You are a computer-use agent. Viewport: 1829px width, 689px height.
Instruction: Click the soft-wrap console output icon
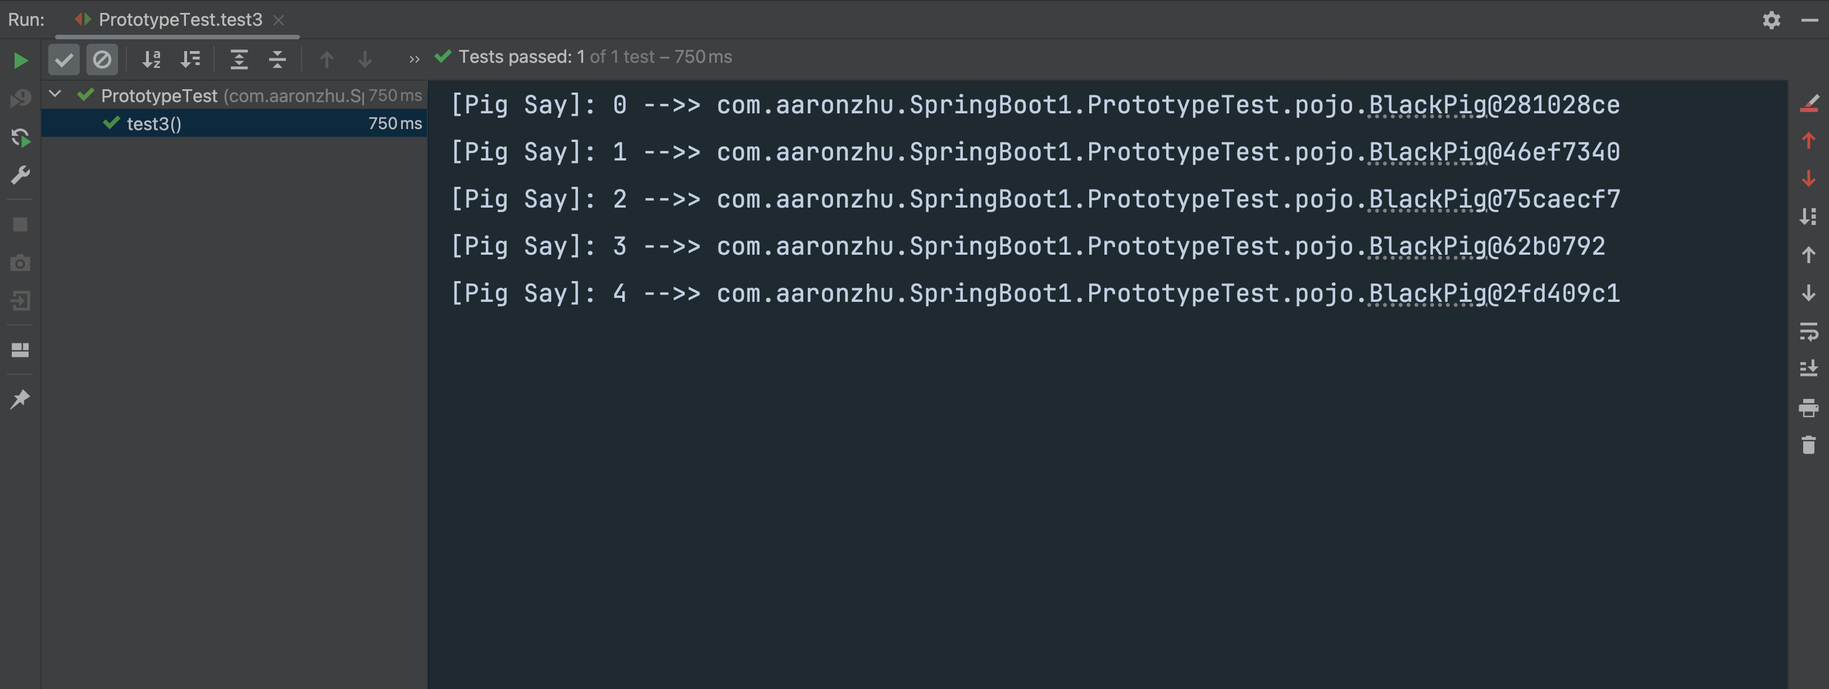click(x=1809, y=332)
